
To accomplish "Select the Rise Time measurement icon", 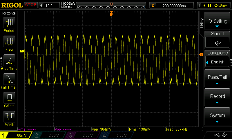I will point(9,60).
